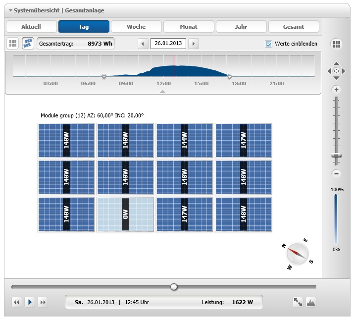Click the zoom in plus button
This screenshot has height=320, width=355.
(x=337, y=90)
